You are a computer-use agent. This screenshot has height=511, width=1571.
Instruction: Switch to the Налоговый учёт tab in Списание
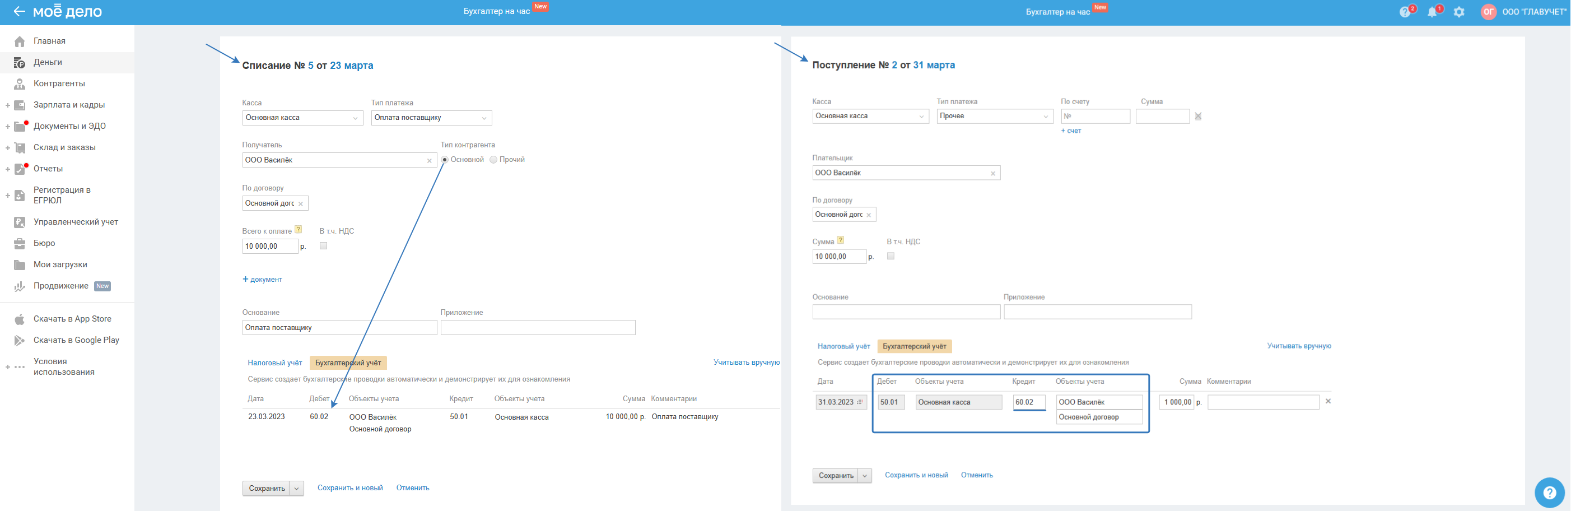[x=274, y=363]
